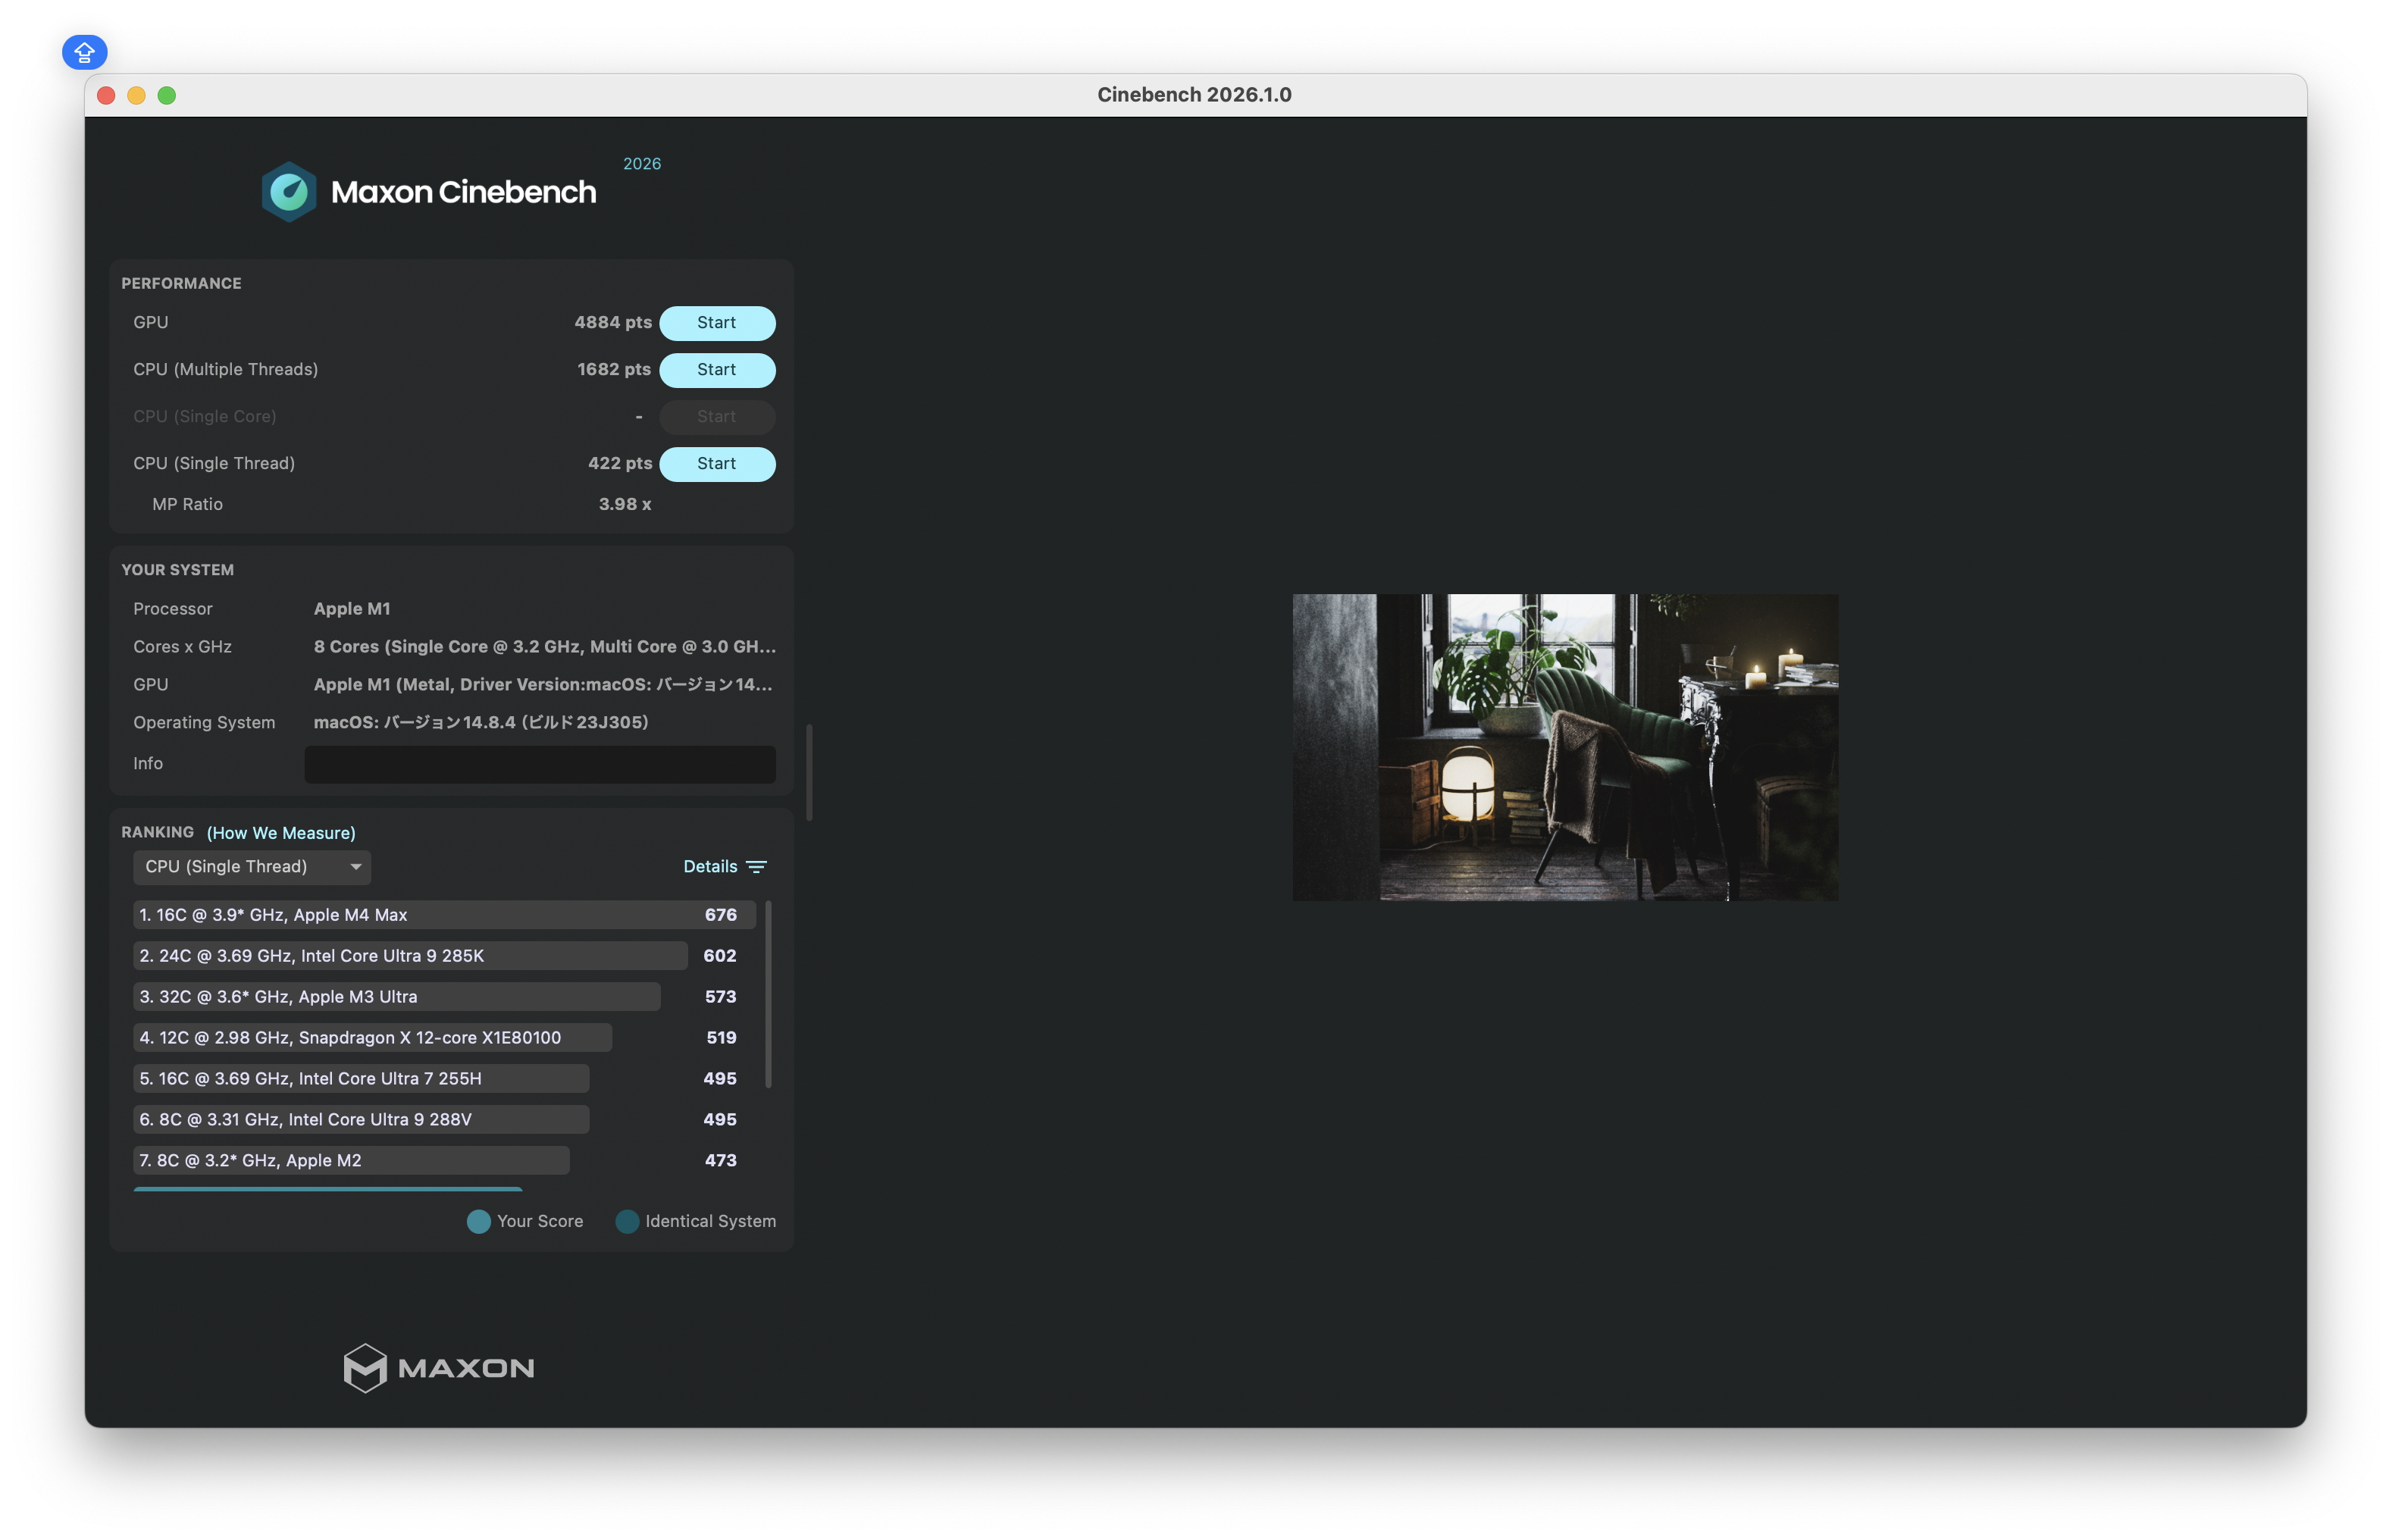Click the blue upload arrow icon in the top left
The image size is (2392, 1540).
[x=84, y=52]
